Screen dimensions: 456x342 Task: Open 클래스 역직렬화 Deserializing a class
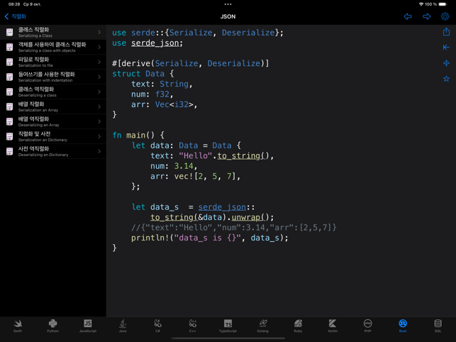tap(53, 92)
